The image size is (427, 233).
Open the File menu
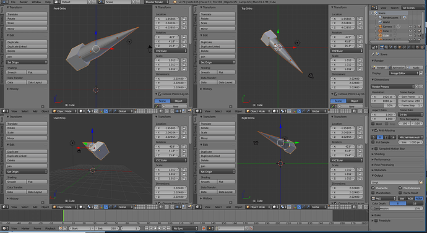point(13,2)
